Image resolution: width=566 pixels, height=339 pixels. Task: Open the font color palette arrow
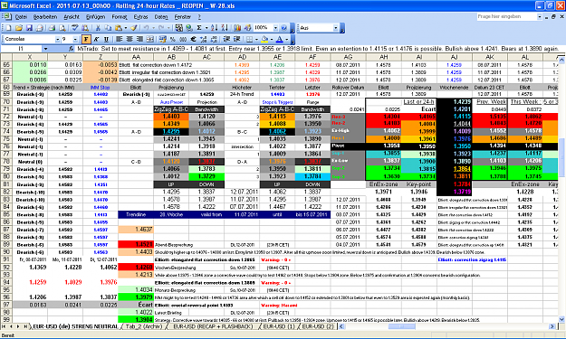[x=286, y=39]
